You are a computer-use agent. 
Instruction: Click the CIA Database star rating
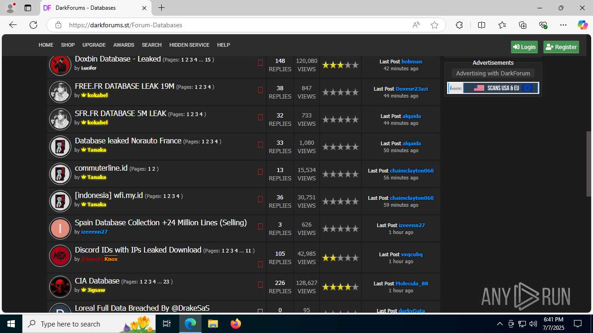[x=341, y=287]
